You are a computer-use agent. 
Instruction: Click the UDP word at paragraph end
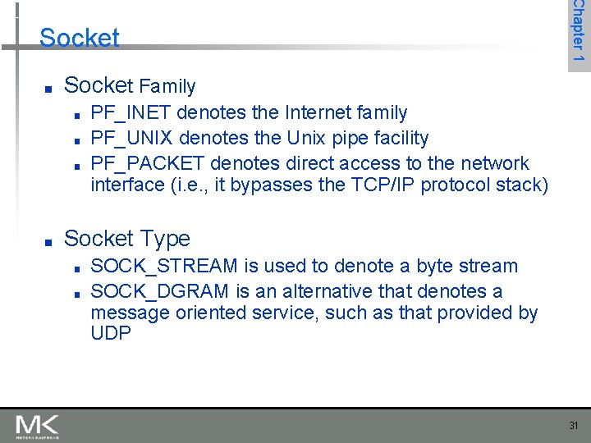pos(111,332)
